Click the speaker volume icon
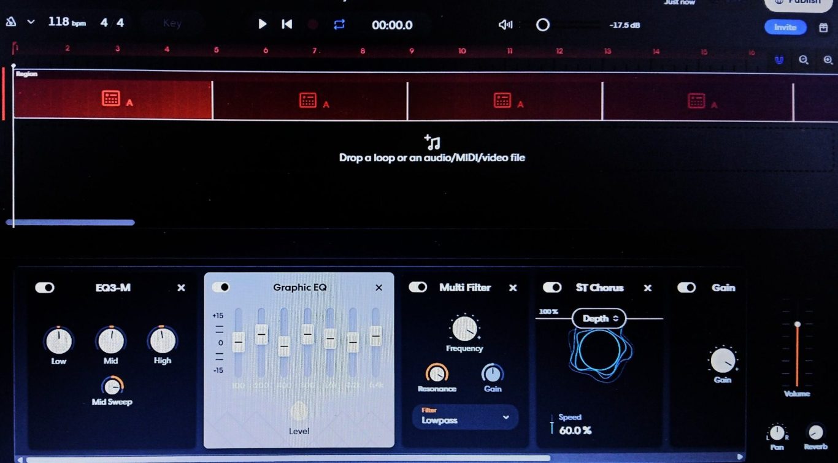This screenshot has width=838, height=463. pyautogui.click(x=505, y=25)
